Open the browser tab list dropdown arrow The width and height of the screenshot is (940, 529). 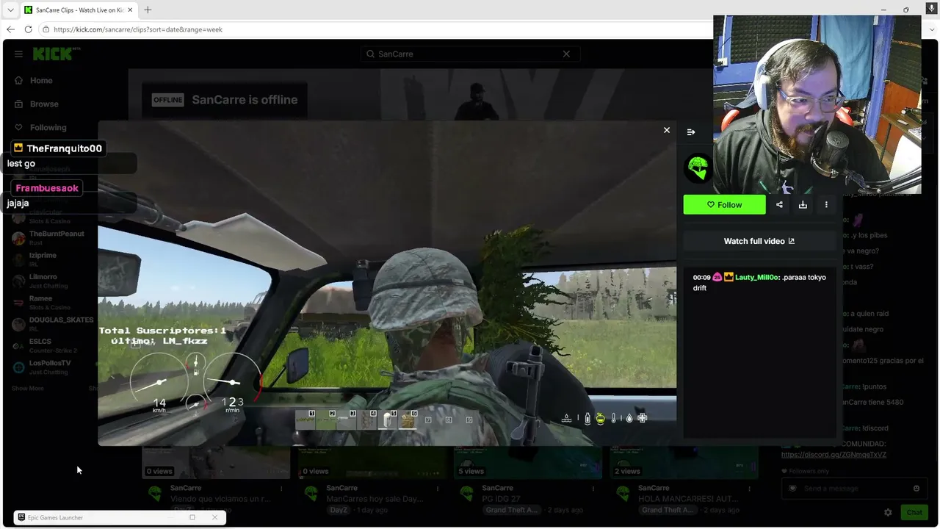tap(10, 10)
